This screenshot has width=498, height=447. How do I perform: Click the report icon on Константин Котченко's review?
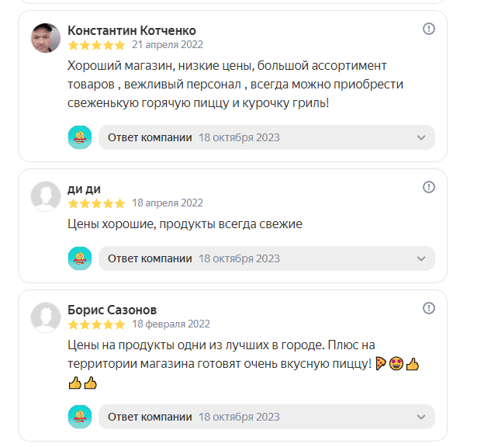[429, 29]
